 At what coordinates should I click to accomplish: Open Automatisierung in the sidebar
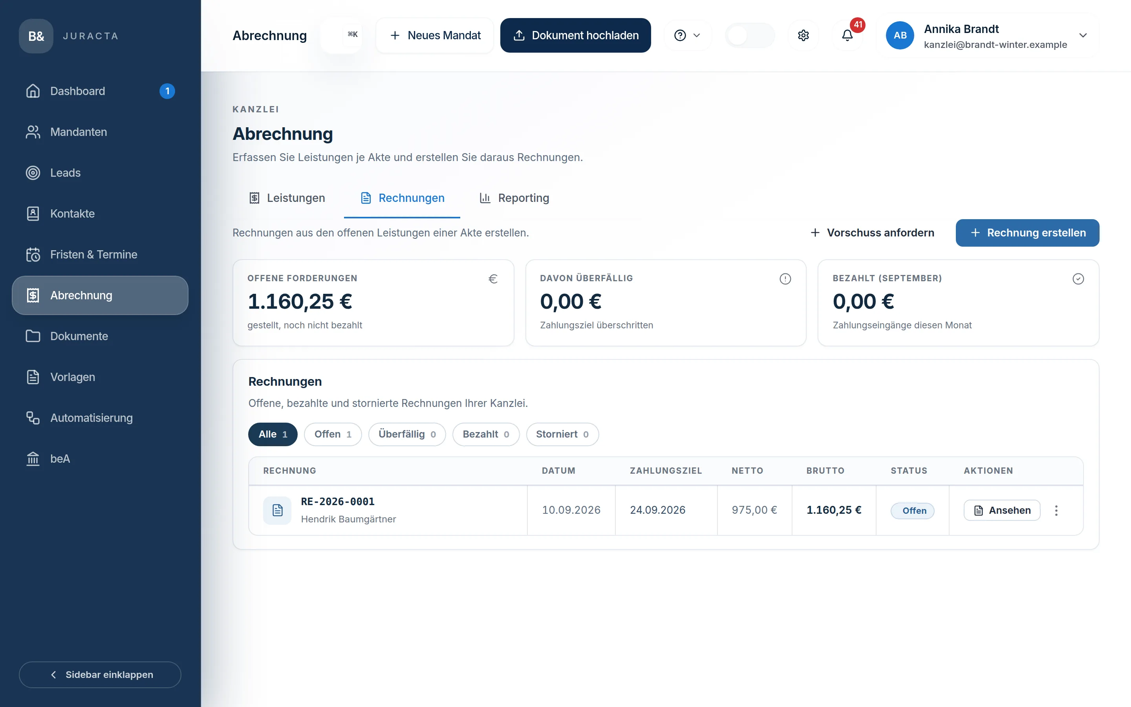coord(100,418)
